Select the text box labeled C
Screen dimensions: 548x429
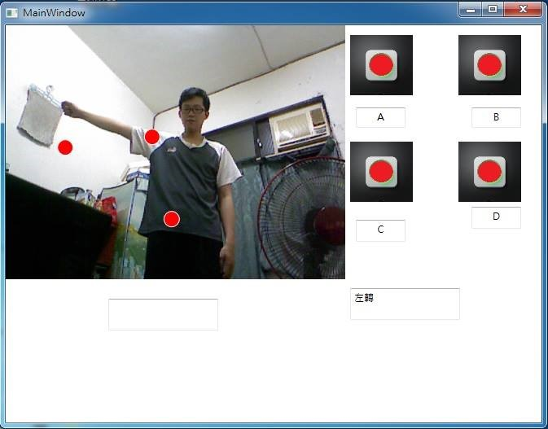click(x=380, y=230)
